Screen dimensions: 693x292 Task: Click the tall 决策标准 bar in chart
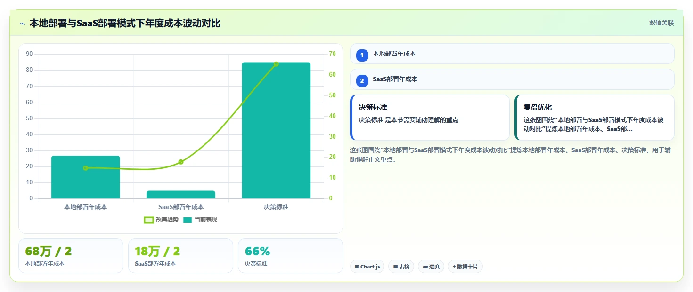pos(276,130)
